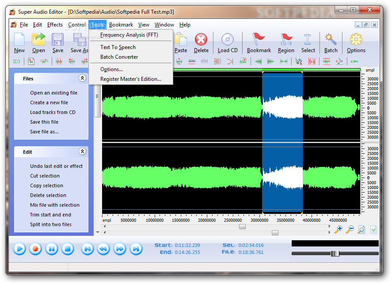
Task: Jump to the start of the track
Action: [88, 249]
